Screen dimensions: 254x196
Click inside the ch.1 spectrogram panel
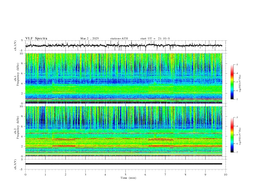[x=124, y=78]
